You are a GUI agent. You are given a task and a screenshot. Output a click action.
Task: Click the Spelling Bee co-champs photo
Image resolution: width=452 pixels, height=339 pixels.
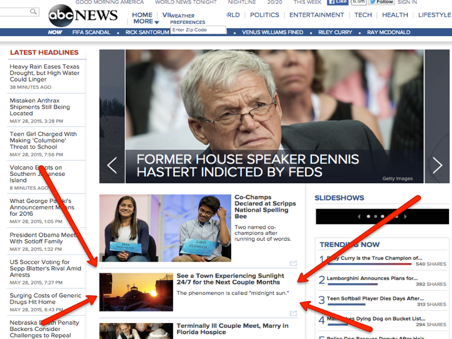pos(165,228)
